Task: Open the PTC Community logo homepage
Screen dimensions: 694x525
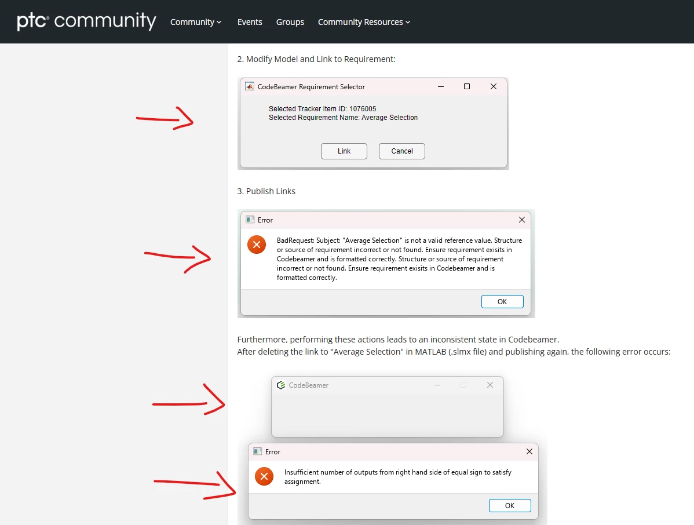Action: [86, 21]
